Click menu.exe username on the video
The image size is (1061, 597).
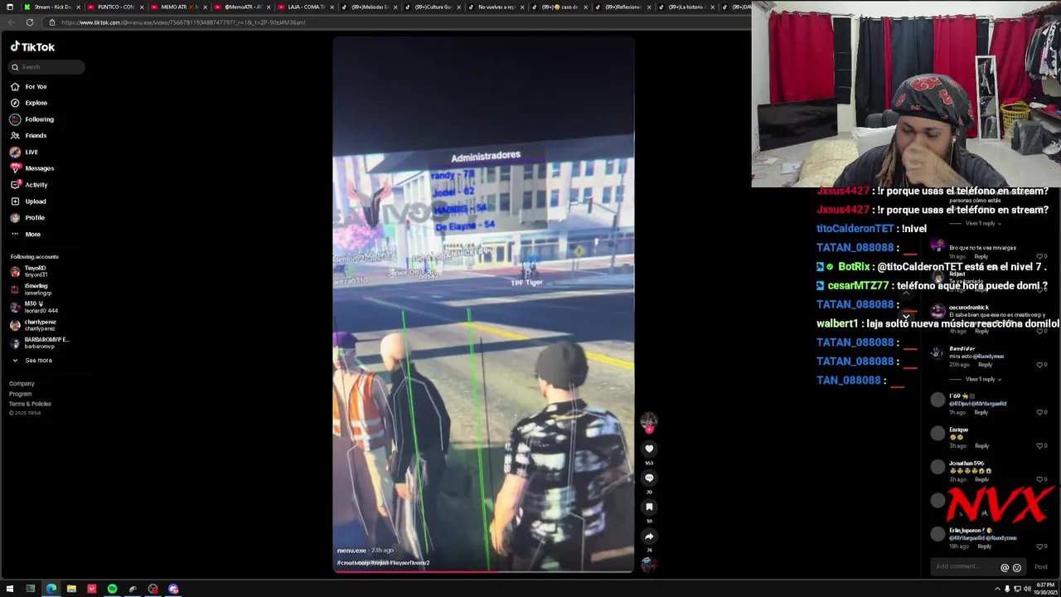[x=351, y=551]
